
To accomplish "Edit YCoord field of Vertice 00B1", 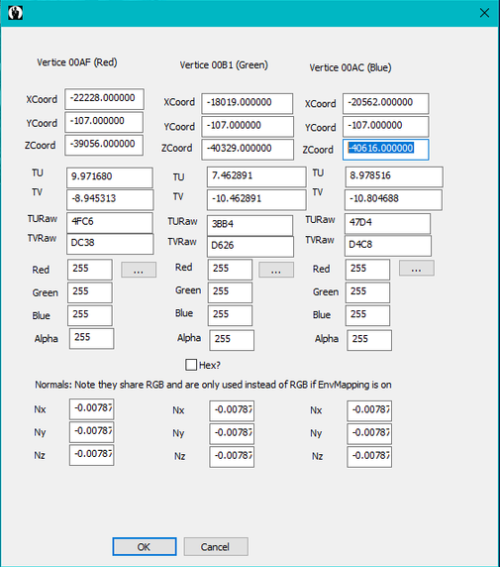I will pos(248,127).
